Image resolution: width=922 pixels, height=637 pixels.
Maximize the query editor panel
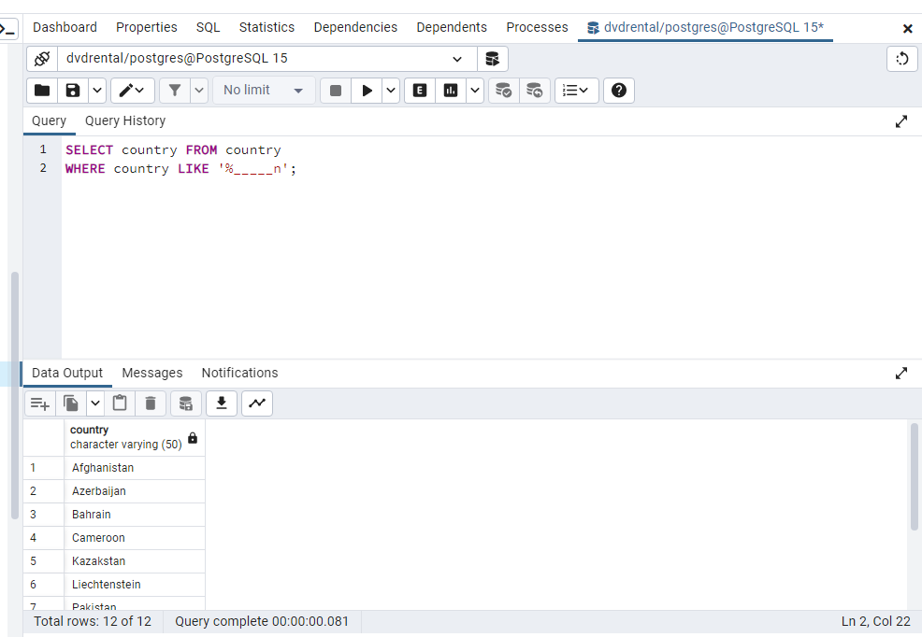coord(901,121)
